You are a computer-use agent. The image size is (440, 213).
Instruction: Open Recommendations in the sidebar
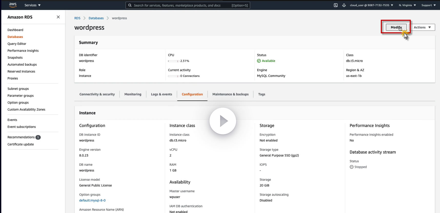(21, 137)
